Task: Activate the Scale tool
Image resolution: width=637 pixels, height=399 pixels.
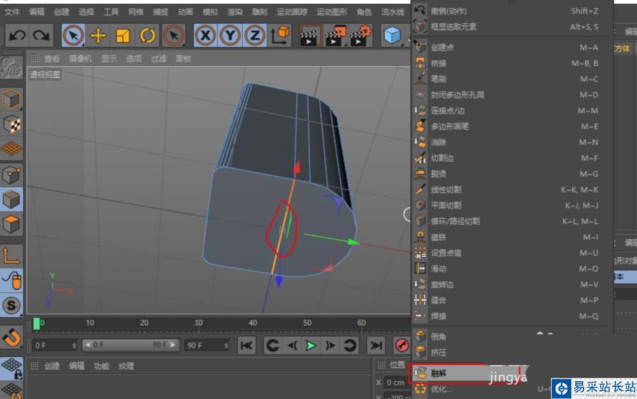Action: click(123, 36)
